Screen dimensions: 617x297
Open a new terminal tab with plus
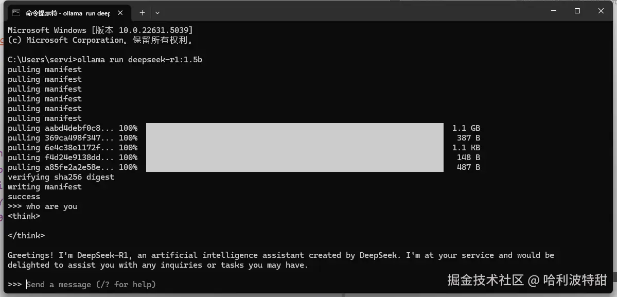pos(143,13)
